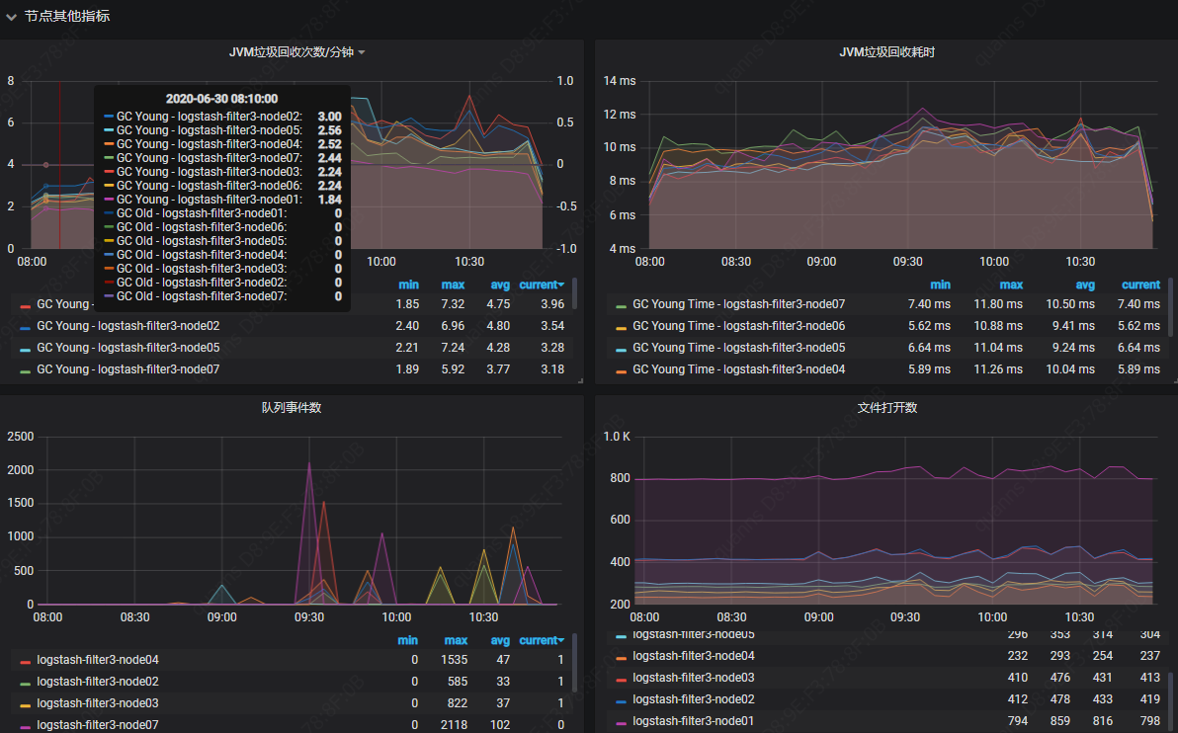Change color of GC Young Time node04 swatch
This screenshot has height=733, width=1178.
click(621, 371)
